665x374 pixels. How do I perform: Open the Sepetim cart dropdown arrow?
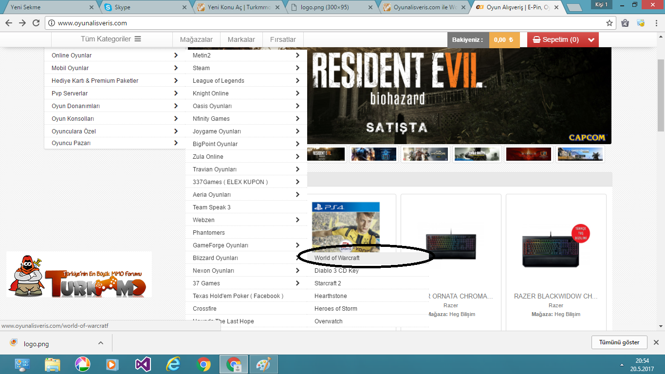[x=591, y=40]
